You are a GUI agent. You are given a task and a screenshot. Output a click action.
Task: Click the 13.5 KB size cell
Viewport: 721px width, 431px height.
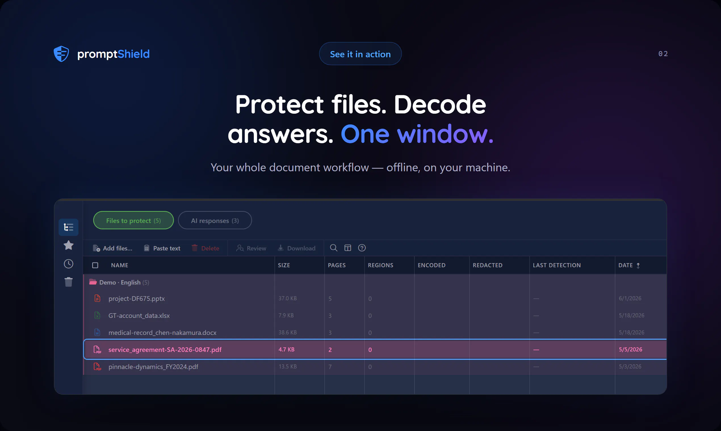pyautogui.click(x=288, y=367)
